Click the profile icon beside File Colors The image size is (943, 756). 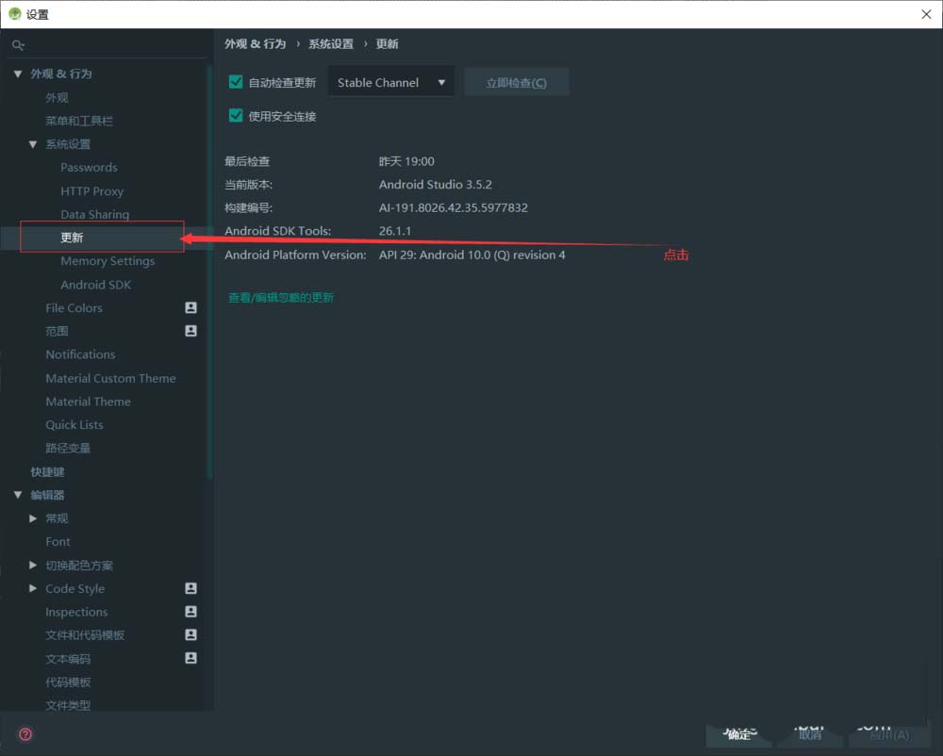click(190, 307)
